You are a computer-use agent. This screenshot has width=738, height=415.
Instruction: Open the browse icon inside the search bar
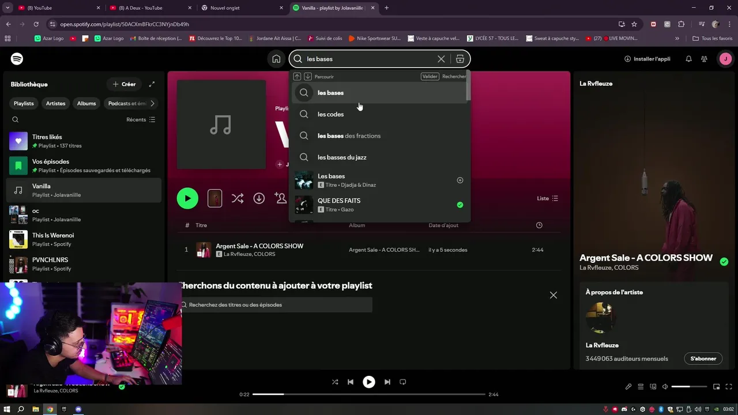pyautogui.click(x=460, y=59)
